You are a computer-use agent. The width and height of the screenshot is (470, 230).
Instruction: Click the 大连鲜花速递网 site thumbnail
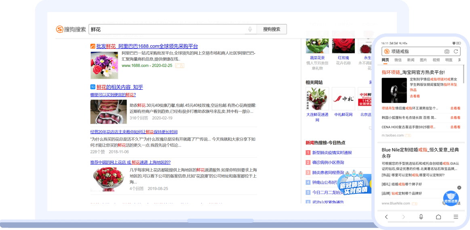tap(317, 99)
